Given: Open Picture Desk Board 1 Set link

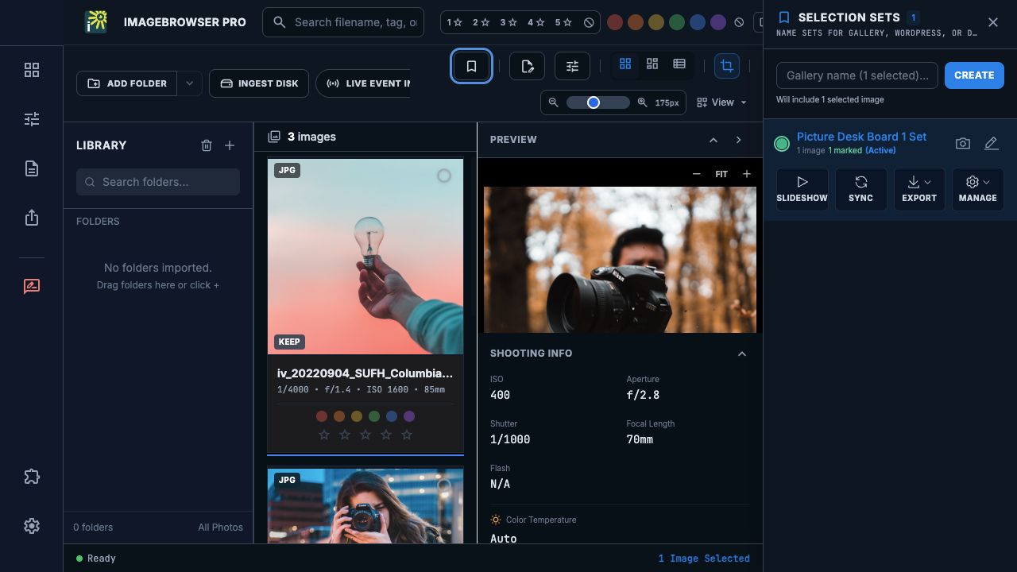Looking at the screenshot, I should 861,137.
